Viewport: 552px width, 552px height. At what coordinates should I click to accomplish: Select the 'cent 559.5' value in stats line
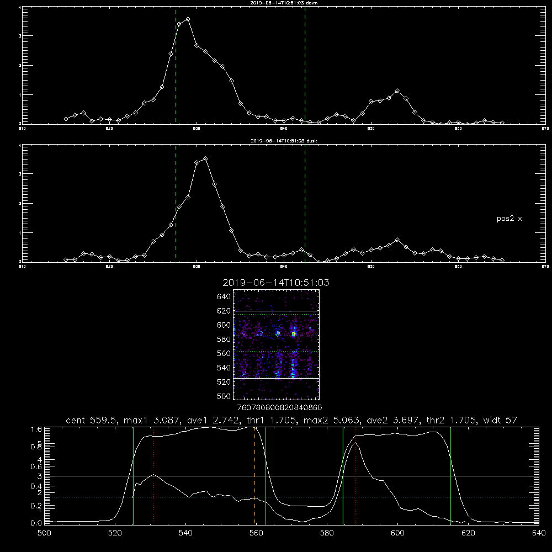point(93,420)
